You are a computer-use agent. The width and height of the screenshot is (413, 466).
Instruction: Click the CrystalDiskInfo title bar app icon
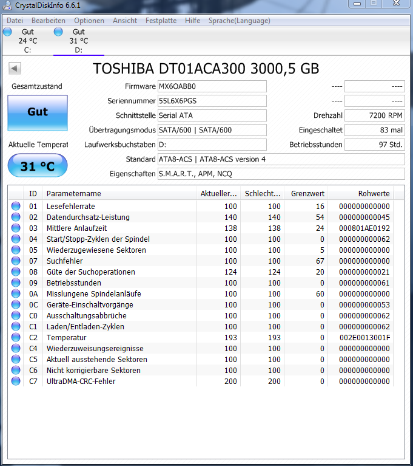pyautogui.click(x=7, y=5)
